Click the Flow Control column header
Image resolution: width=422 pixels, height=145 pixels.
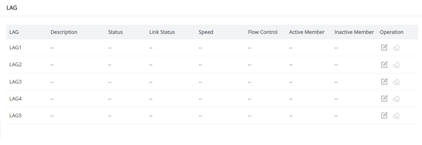pyautogui.click(x=263, y=32)
